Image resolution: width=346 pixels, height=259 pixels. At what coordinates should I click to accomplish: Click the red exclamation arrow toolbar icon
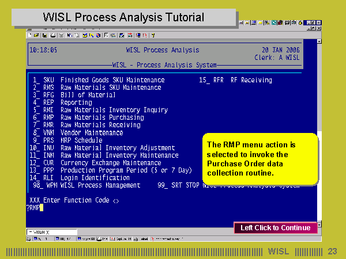point(145,35)
